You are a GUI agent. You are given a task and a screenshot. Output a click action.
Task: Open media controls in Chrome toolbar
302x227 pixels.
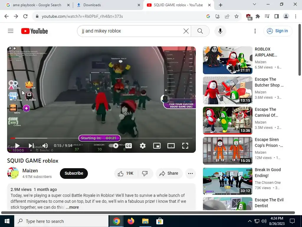[267, 16]
